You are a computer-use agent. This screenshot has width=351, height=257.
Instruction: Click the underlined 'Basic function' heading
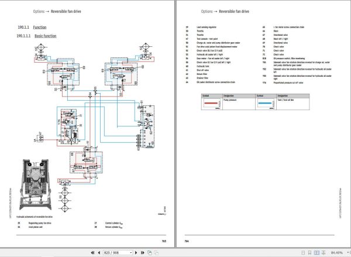point(46,36)
